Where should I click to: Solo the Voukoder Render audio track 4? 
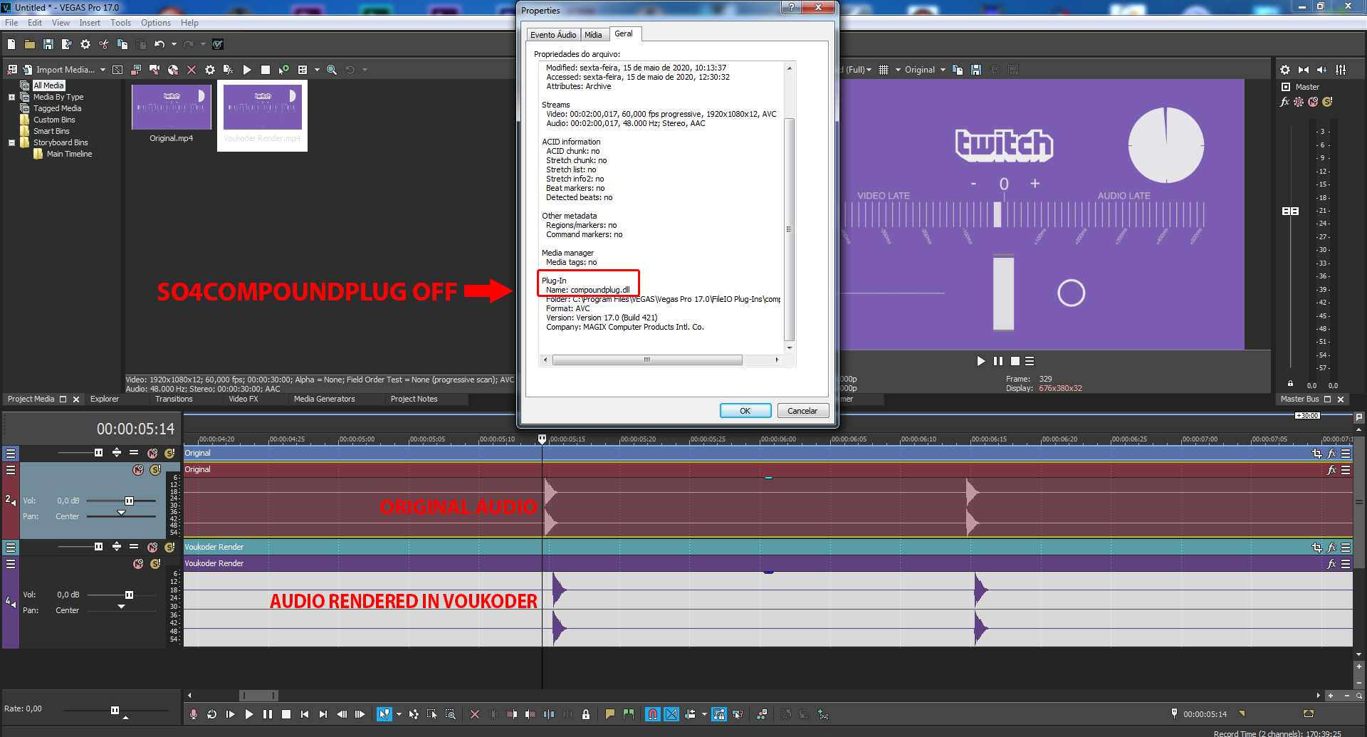(x=155, y=564)
